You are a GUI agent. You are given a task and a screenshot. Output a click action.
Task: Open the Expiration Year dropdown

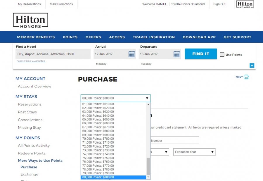coord(194,152)
